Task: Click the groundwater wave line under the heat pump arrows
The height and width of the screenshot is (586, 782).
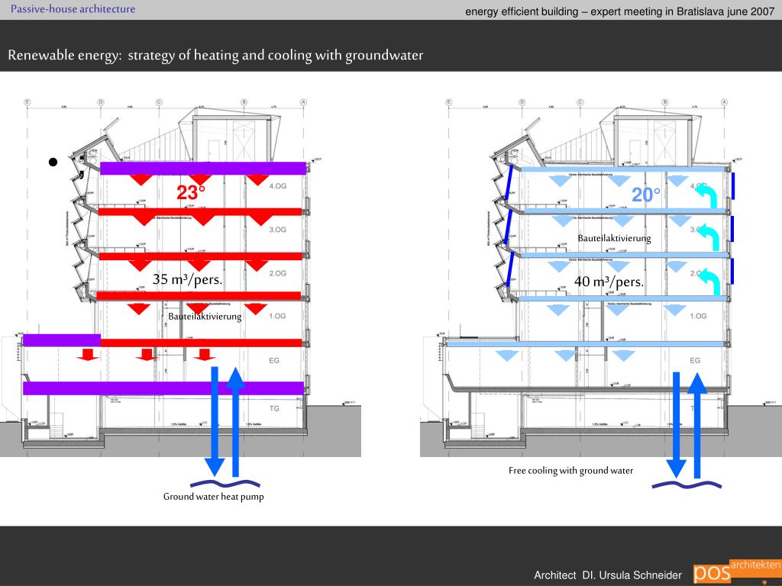Action: click(x=225, y=483)
